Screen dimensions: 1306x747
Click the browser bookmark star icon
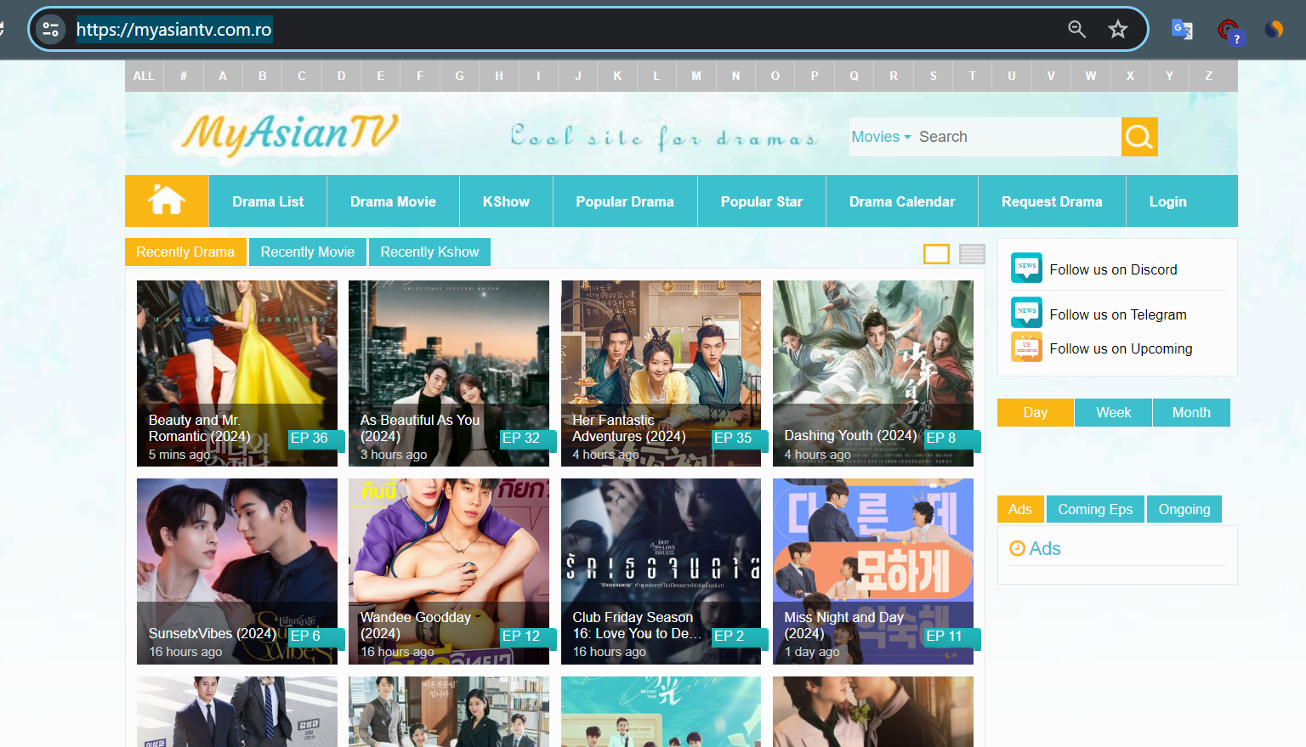[1118, 30]
